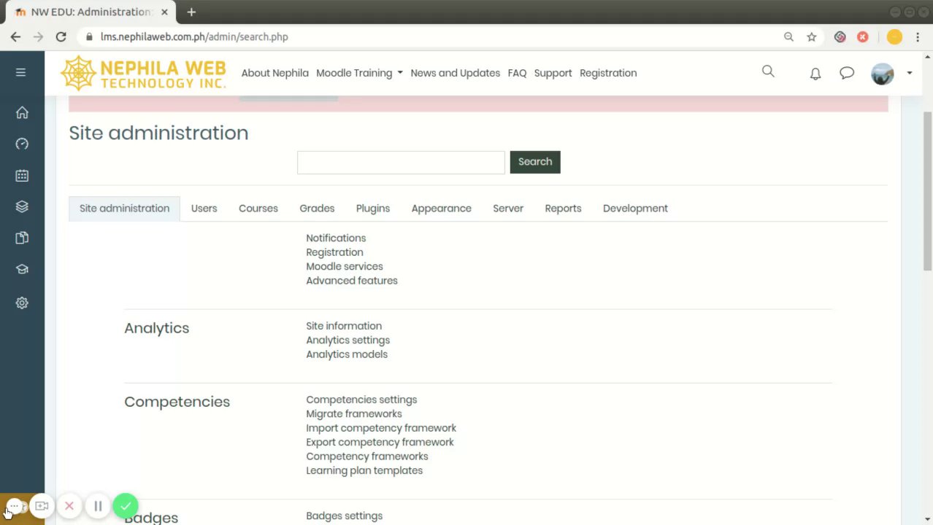Open Competencies settings
This screenshot has height=525, width=933.
pos(361,400)
